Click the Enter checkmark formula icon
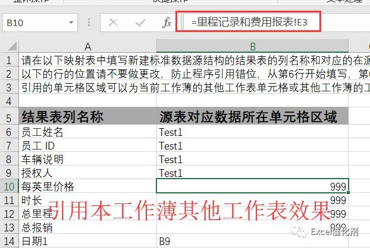This screenshot has width=370, height=248. (140, 23)
